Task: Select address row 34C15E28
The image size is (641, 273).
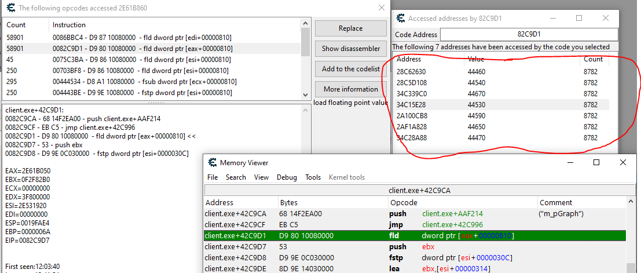Action: [412, 104]
